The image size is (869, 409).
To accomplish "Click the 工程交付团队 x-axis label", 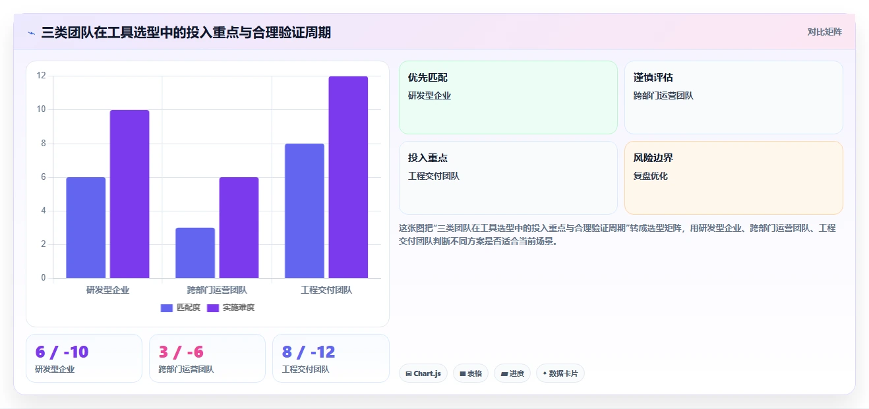I will [326, 290].
